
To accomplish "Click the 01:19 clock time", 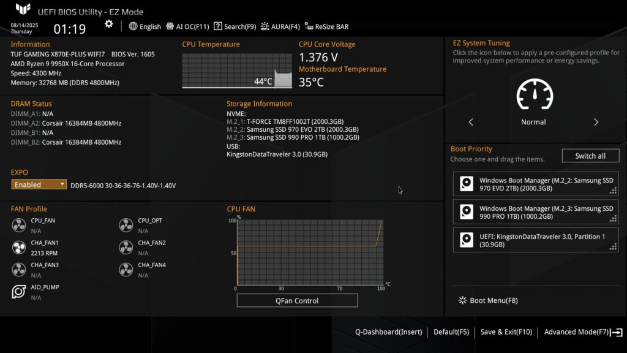I will (70, 29).
